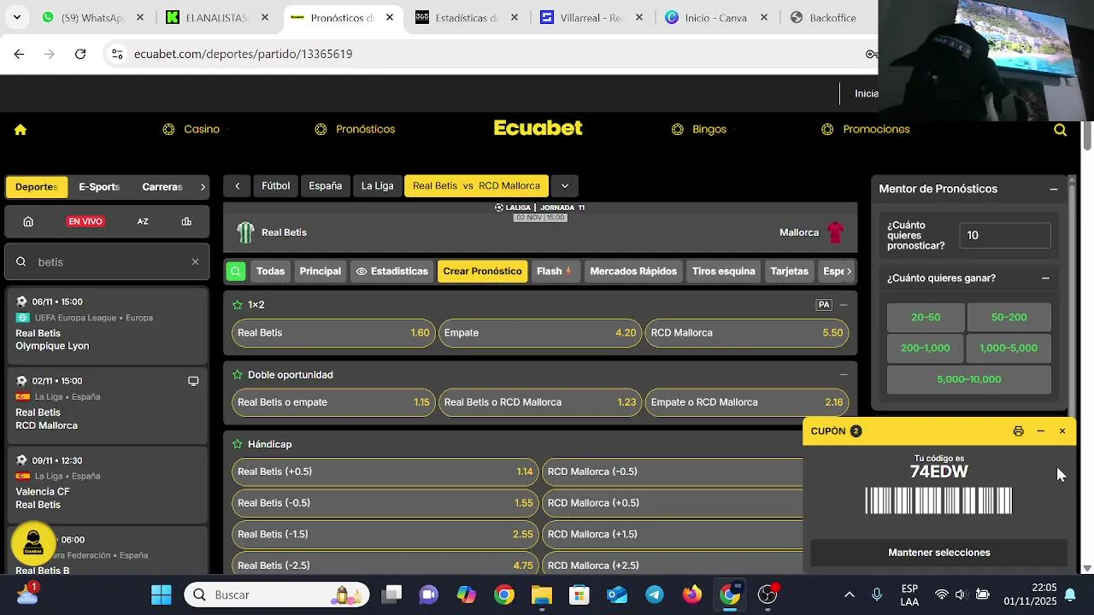Click the browser address bar URL

click(x=244, y=54)
